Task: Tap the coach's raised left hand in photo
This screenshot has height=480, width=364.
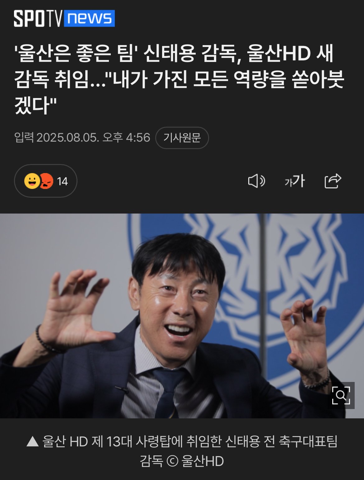Action: pyautogui.click(x=306, y=336)
